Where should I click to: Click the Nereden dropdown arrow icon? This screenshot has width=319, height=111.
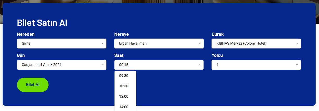click(103, 44)
